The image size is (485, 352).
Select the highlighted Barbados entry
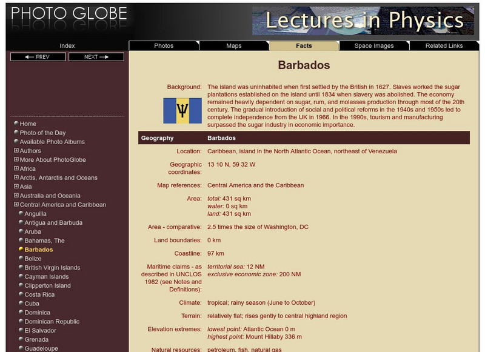(x=39, y=250)
